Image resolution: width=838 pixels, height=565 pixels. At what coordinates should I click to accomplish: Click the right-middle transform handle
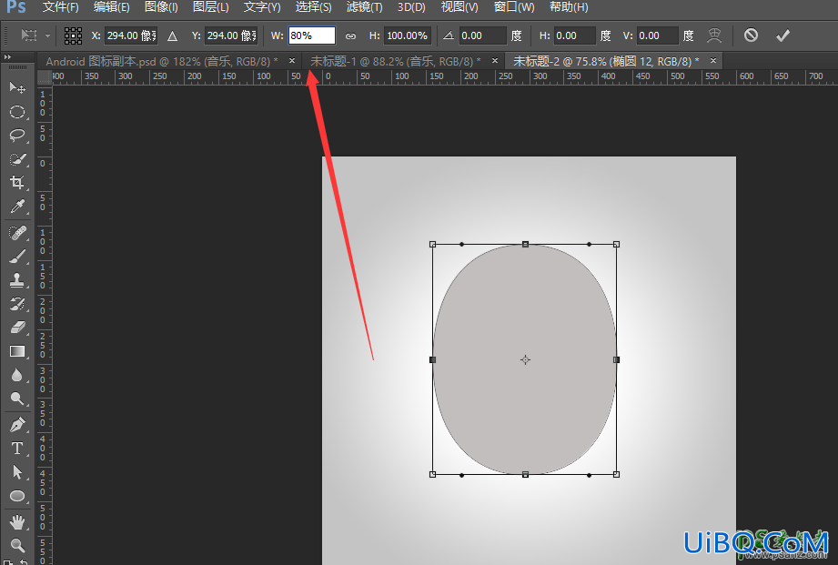coord(616,359)
